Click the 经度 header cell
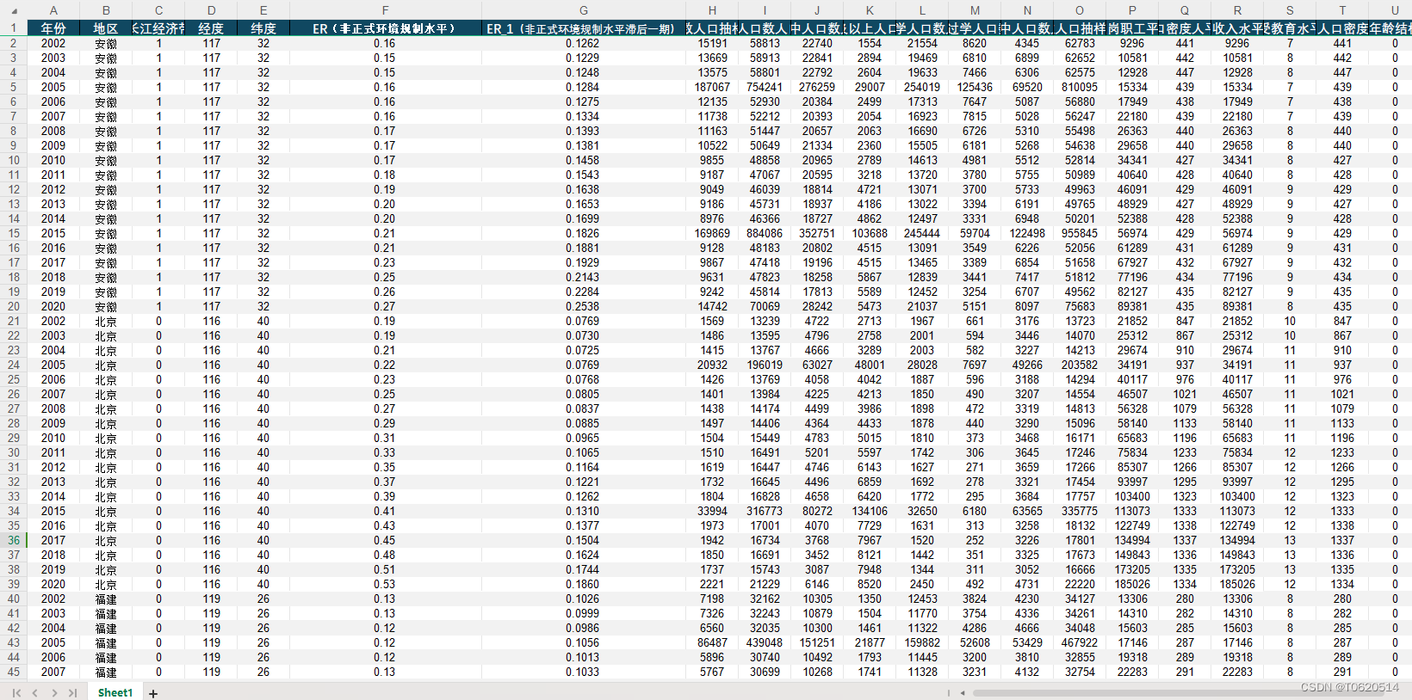This screenshot has height=700, width=1412. click(211, 28)
